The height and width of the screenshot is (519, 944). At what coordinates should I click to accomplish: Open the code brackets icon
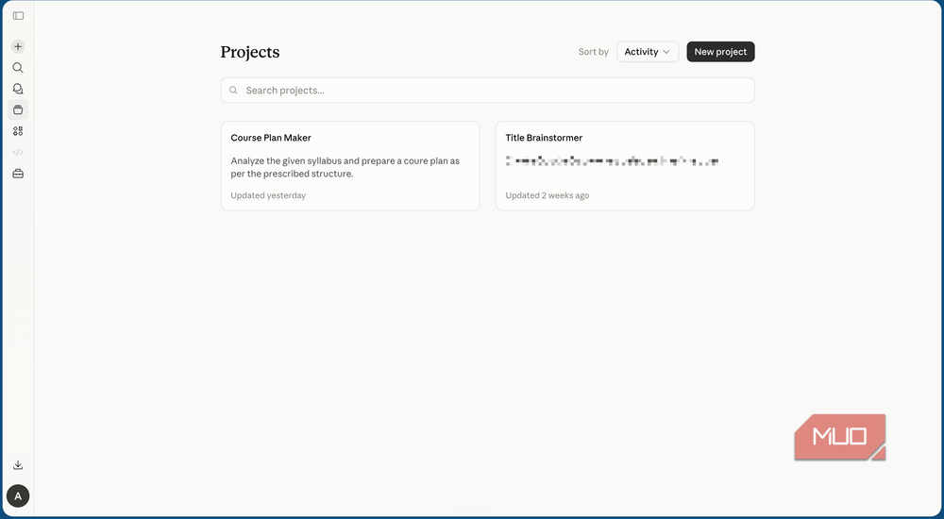pyautogui.click(x=18, y=152)
